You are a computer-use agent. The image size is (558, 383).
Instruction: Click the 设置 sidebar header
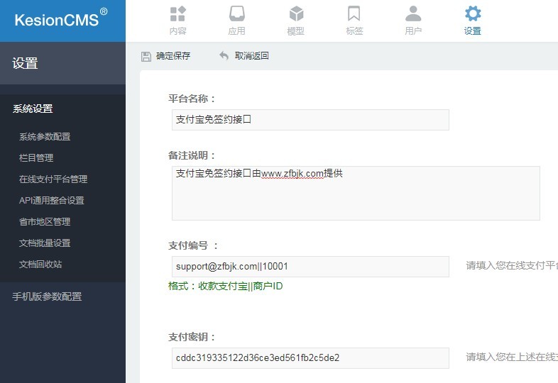pyautogui.click(x=62, y=63)
